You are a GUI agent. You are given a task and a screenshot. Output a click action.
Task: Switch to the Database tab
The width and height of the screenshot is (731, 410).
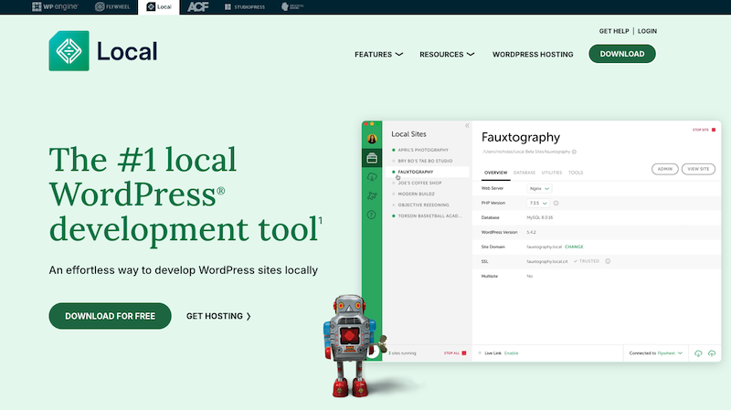pyautogui.click(x=524, y=172)
